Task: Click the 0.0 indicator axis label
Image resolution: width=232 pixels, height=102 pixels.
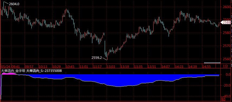Action: coord(228,74)
